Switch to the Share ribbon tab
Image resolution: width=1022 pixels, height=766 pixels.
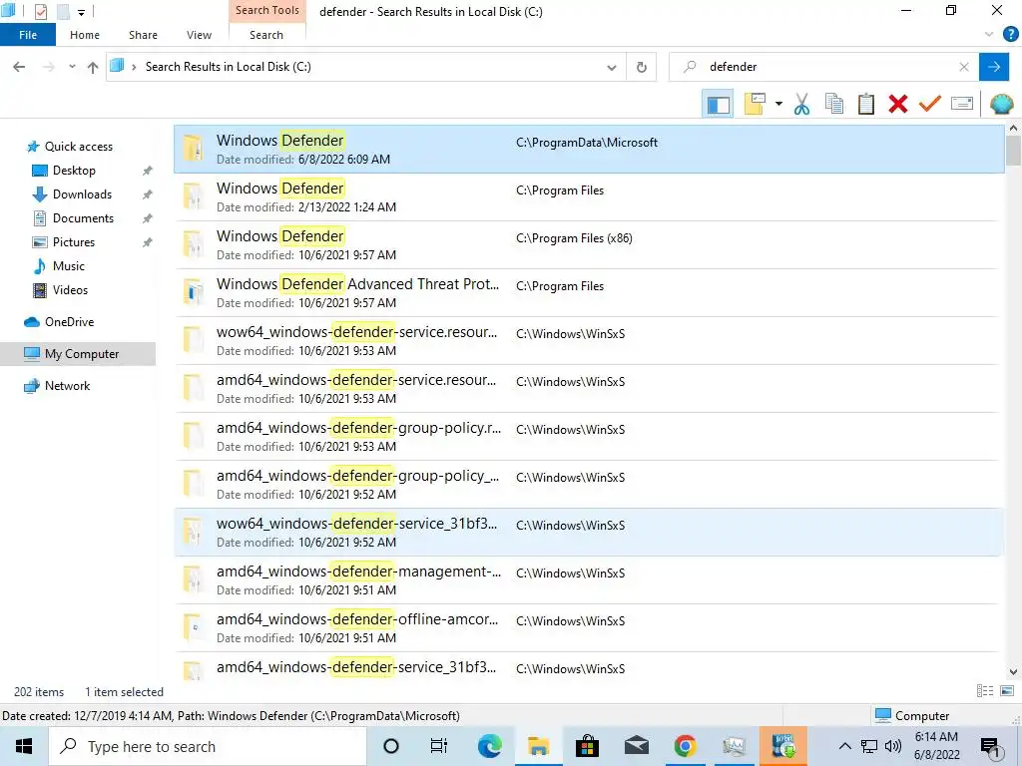point(143,35)
